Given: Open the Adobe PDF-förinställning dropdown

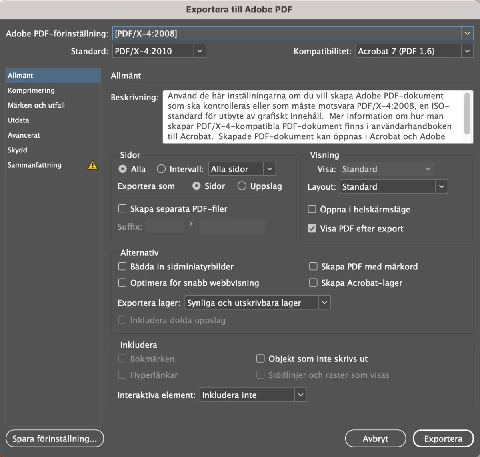Looking at the screenshot, I should point(293,34).
